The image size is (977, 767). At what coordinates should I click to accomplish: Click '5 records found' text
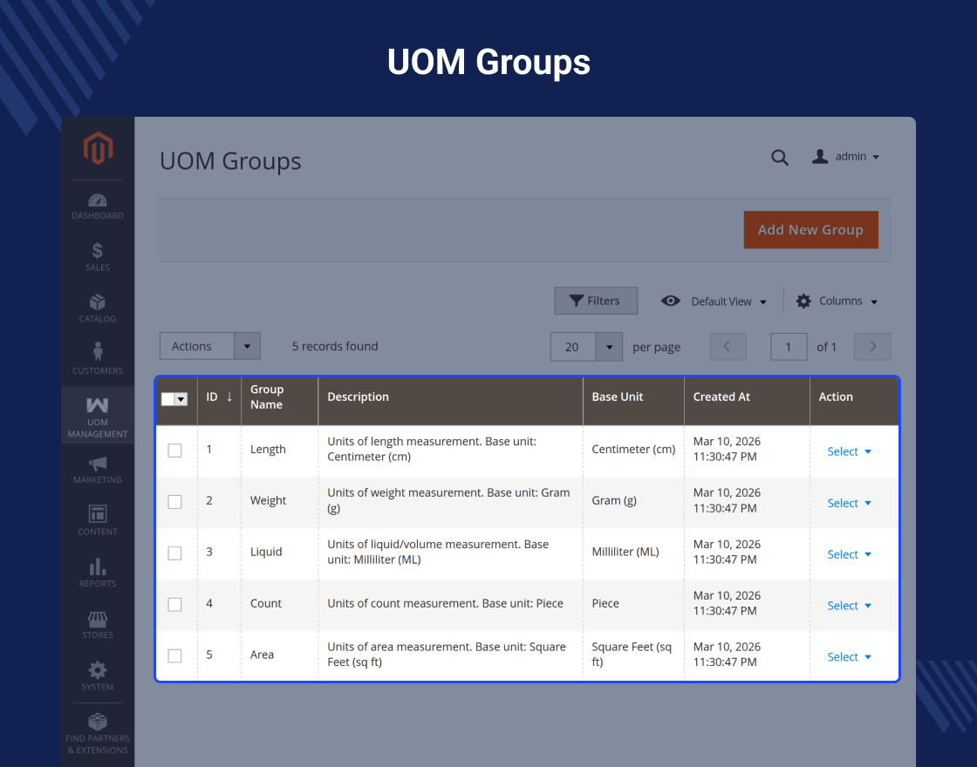point(335,346)
